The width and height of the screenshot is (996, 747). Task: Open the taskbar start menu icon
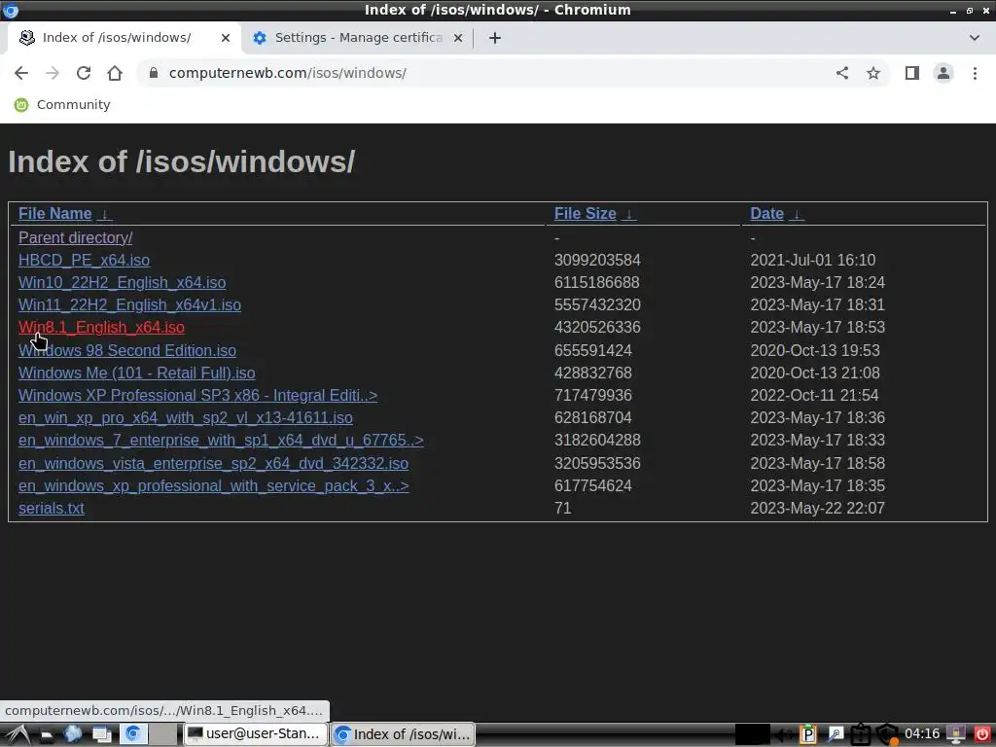17,734
